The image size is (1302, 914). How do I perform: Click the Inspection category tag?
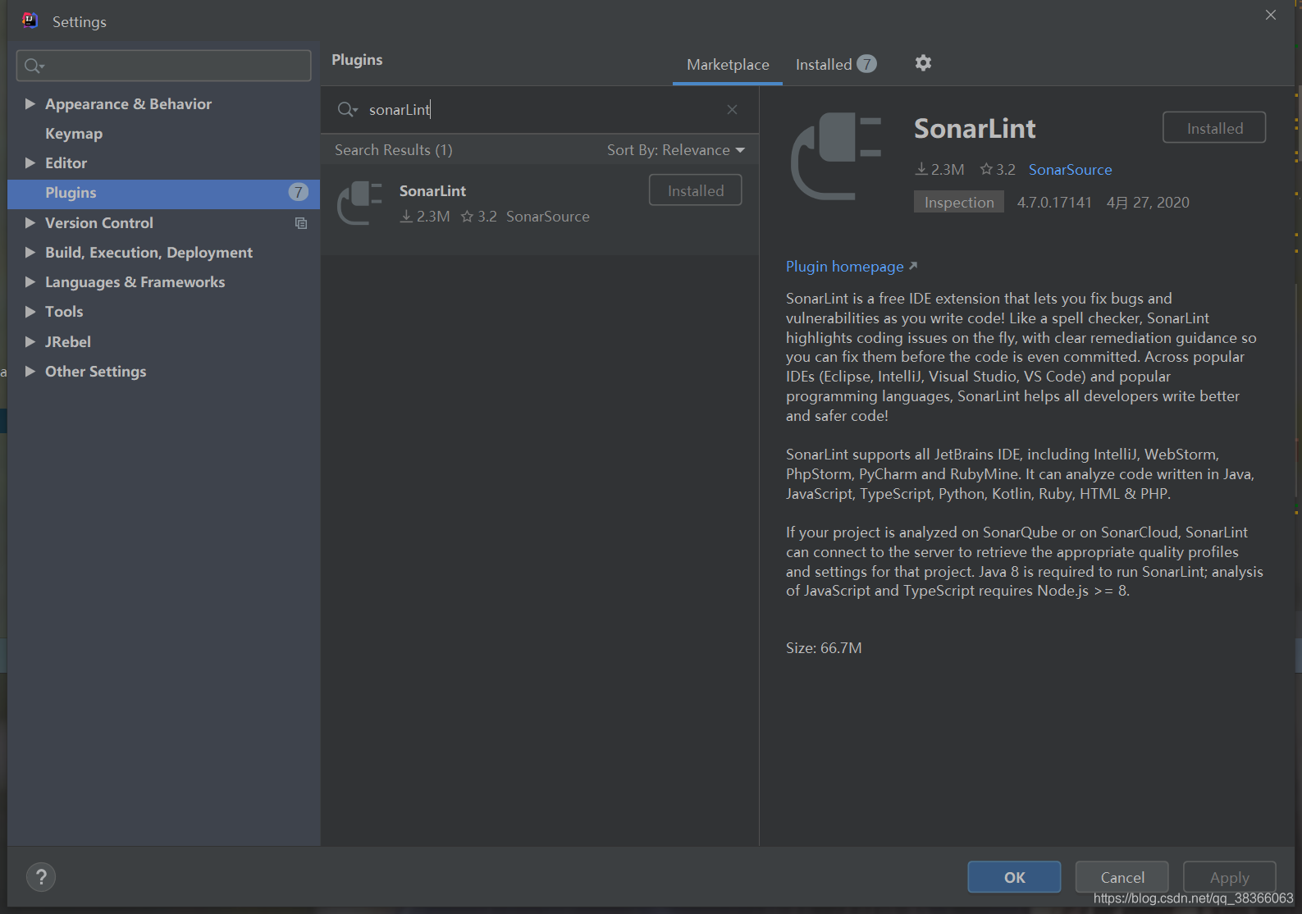(959, 203)
